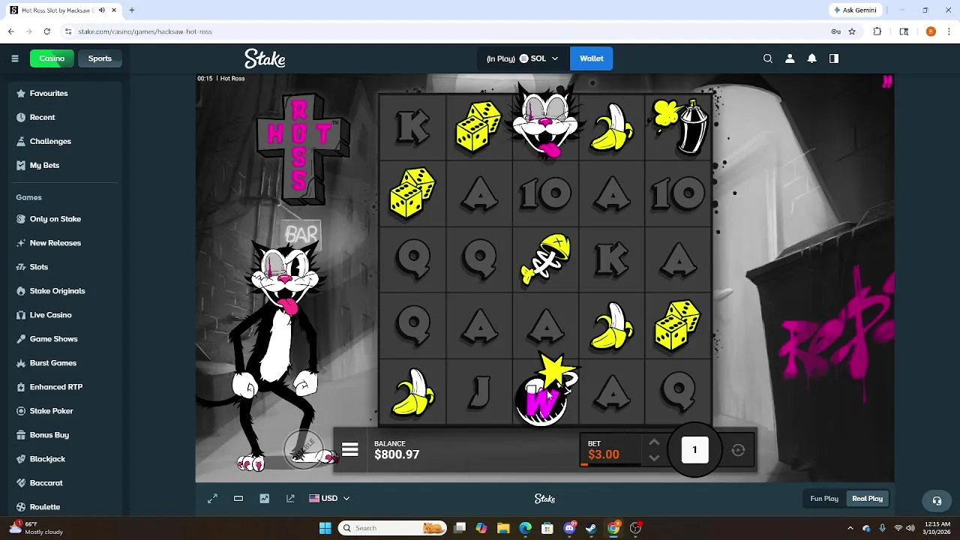Open the Wallet
This screenshot has height=540, width=960.
pos(591,58)
